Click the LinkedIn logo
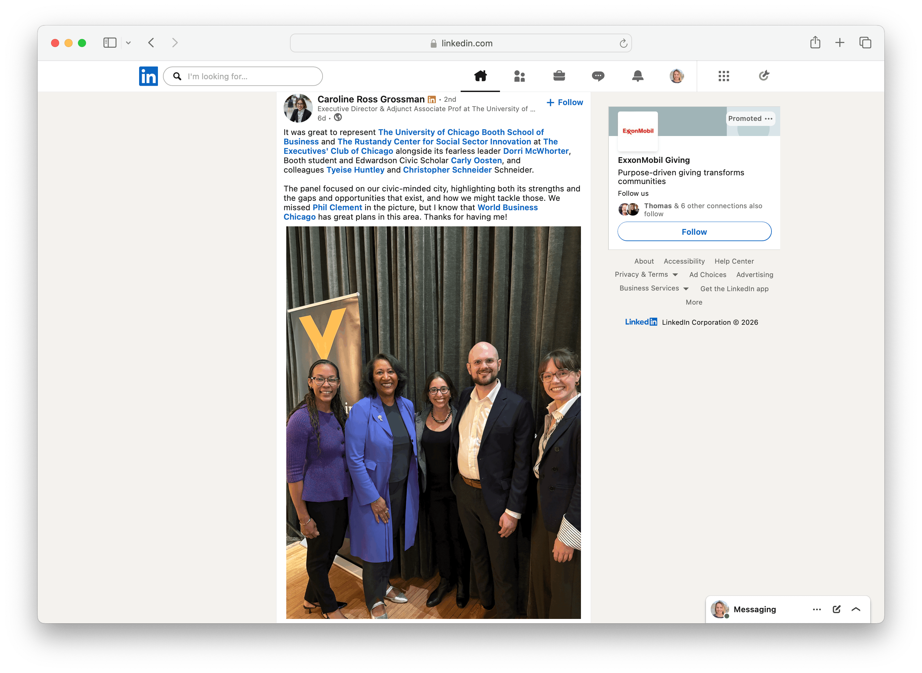The image size is (922, 673). point(149,76)
